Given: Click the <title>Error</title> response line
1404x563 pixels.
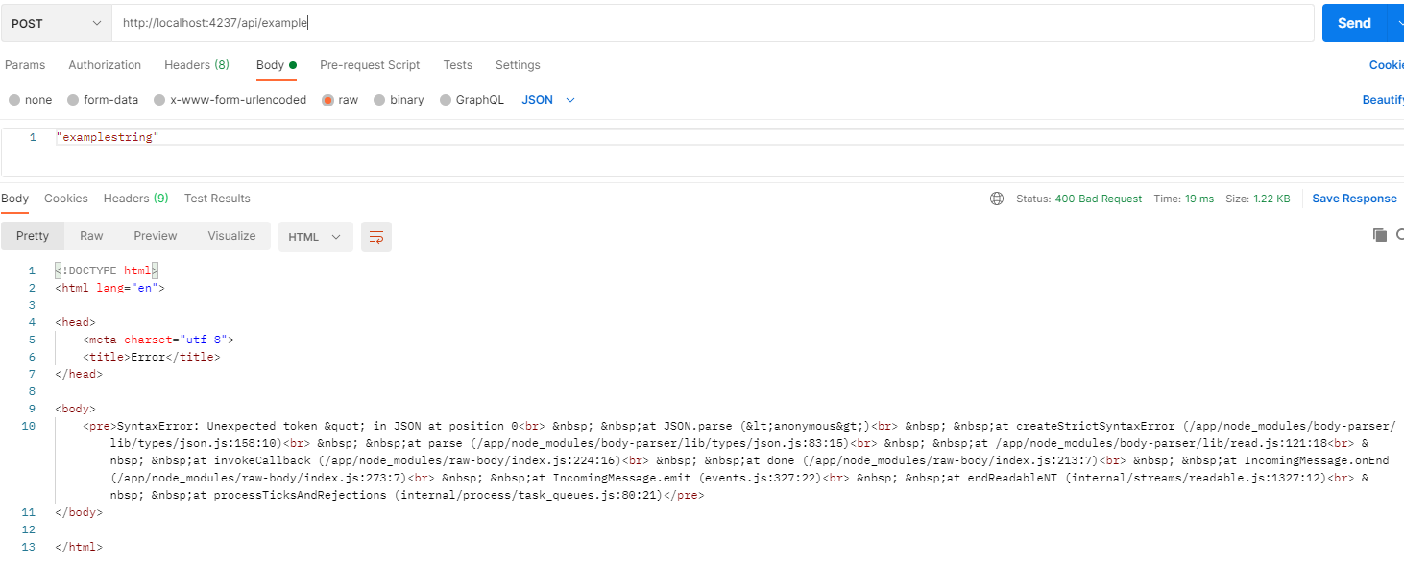Looking at the screenshot, I should [152, 357].
